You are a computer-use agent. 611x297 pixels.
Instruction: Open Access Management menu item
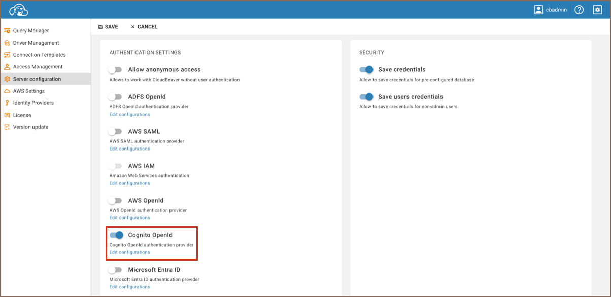pyautogui.click(x=38, y=67)
